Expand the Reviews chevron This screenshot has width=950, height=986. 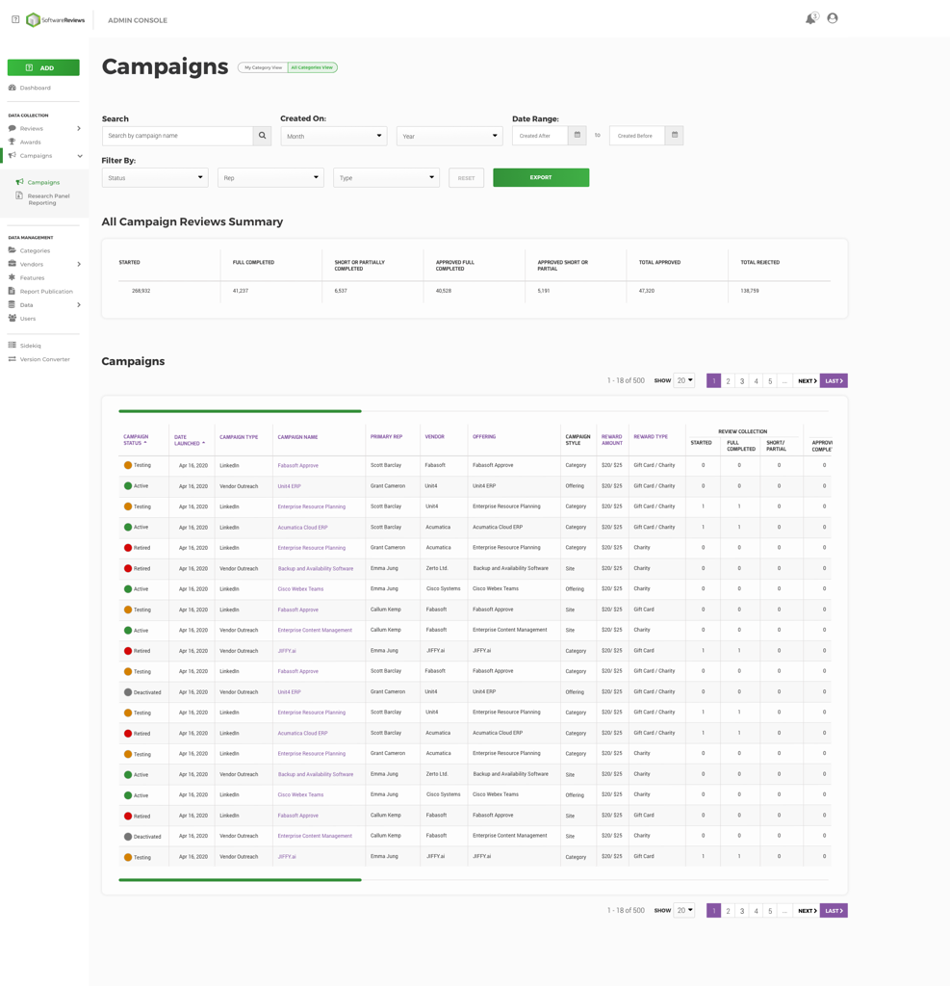[x=79, y=128]
